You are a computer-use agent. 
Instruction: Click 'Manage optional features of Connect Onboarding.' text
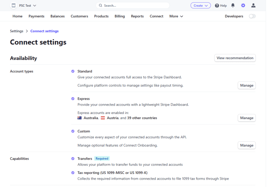click(x=117, y=145)
